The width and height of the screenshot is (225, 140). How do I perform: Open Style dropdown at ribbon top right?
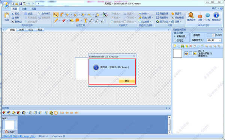(215, 9)
